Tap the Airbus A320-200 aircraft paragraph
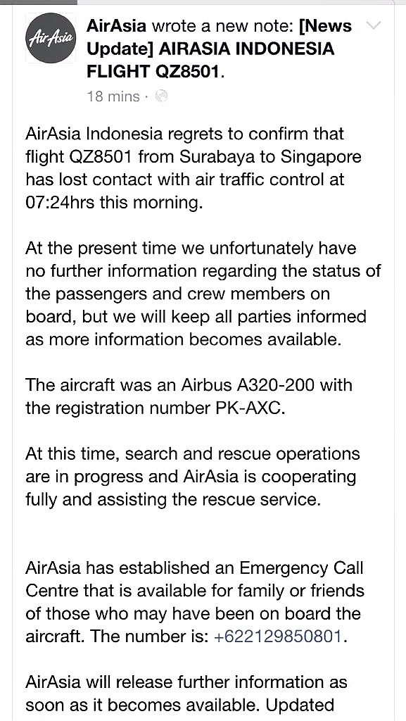This screenshot has width=406, height=721. coord(189,396)
